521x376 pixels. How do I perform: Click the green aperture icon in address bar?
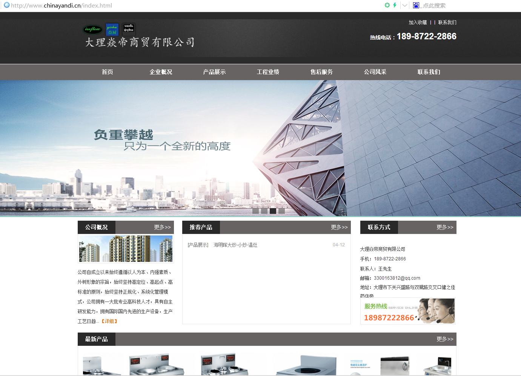point(387,5)
